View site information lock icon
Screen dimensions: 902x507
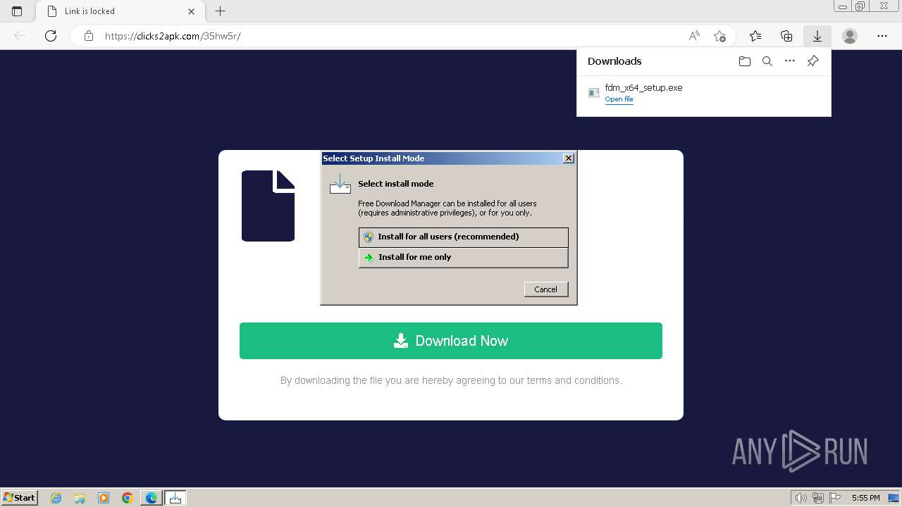click(x=89, y=36)
